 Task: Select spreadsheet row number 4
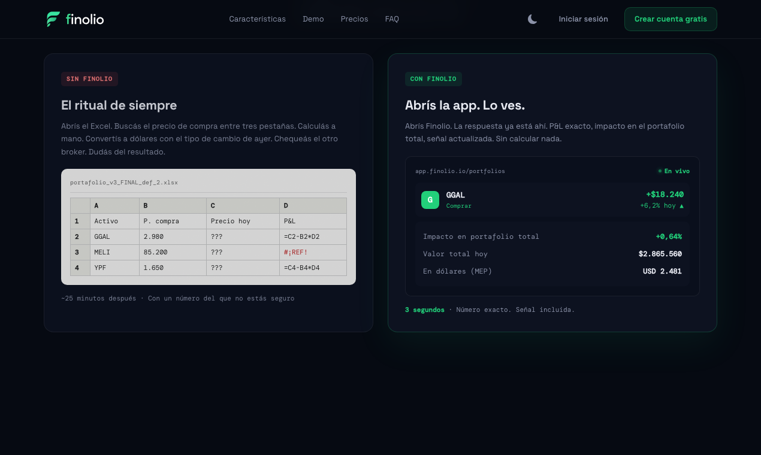click(x=80, y=268)
